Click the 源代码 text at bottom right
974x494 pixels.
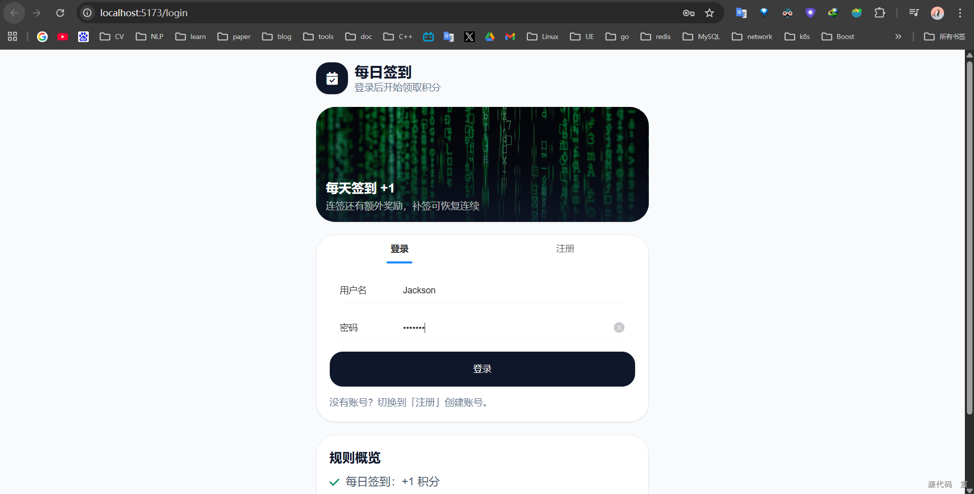click(x=940, y=484)
